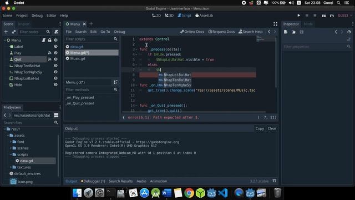Collapse the res:// folder
Image resolution: width=355 pixels, height=200 pixels.
pos(5,129)
